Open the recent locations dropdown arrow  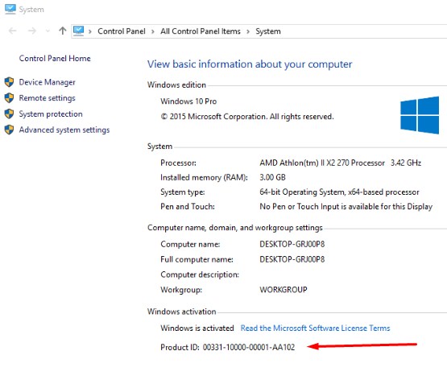tap(48, 31)
